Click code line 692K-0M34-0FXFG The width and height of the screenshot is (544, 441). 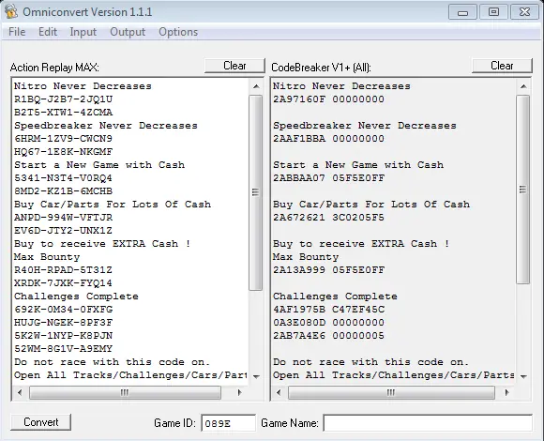[x=64, y=310]
